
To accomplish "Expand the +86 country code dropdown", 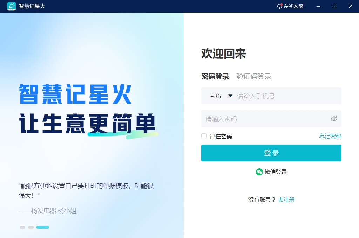I will click(230, 96).
